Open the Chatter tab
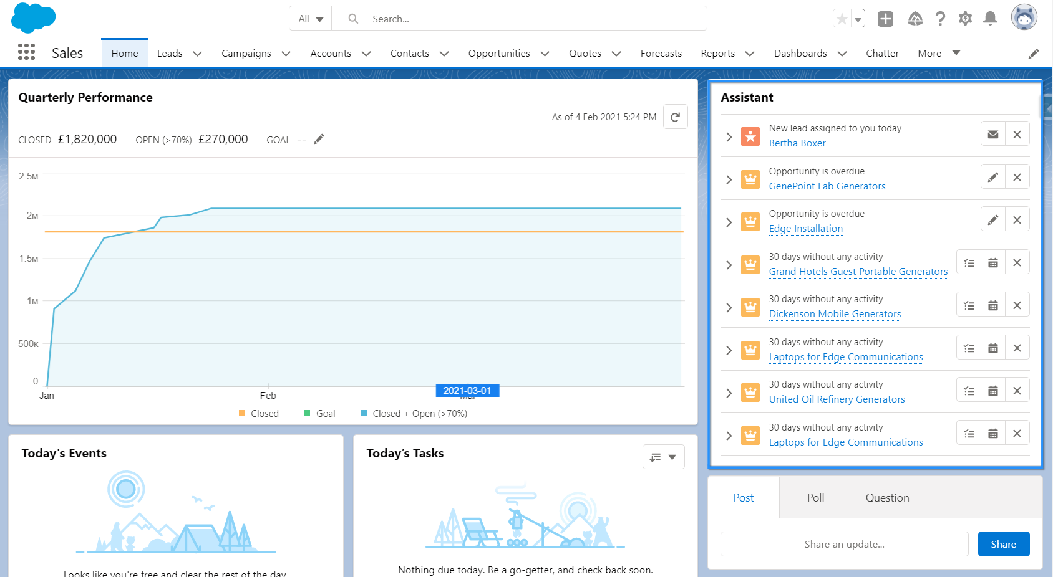This screenshot has width=1053, height=577. coord(882,54)
